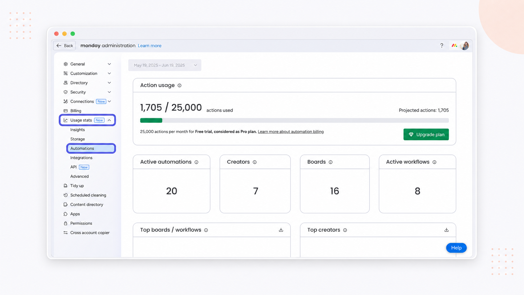
Task: Download the Top boards / workflows report
Action: click(281, 230)
